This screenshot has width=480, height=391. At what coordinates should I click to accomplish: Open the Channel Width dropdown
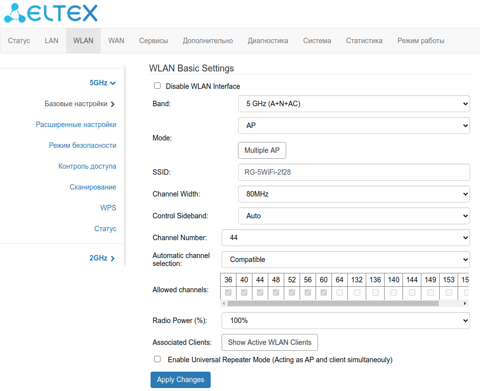point(354,194)
